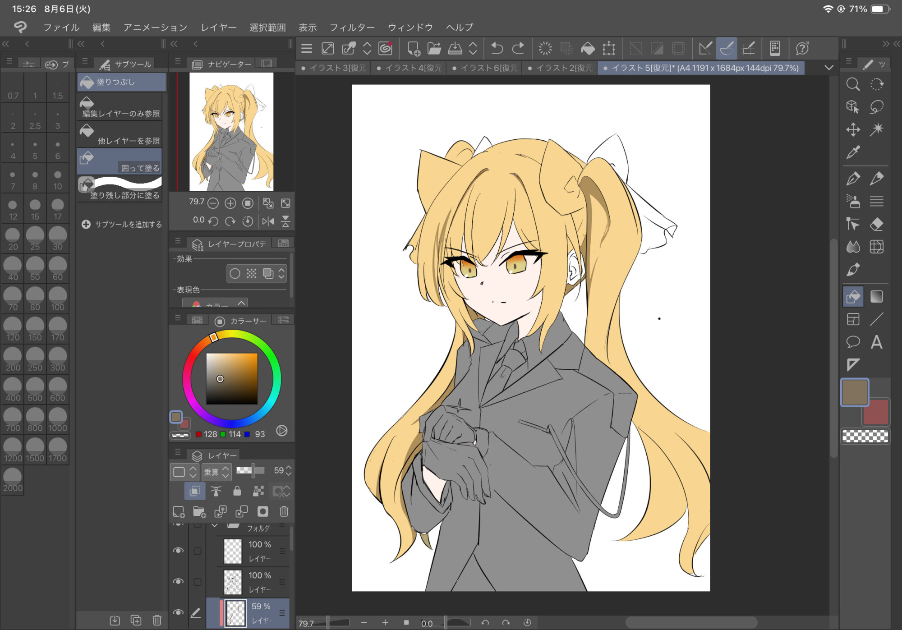Select 塗りつぶし sub tool group
The width and height of the screenshot is (902, 630).
pyautogui.click(x=122, y=82)
